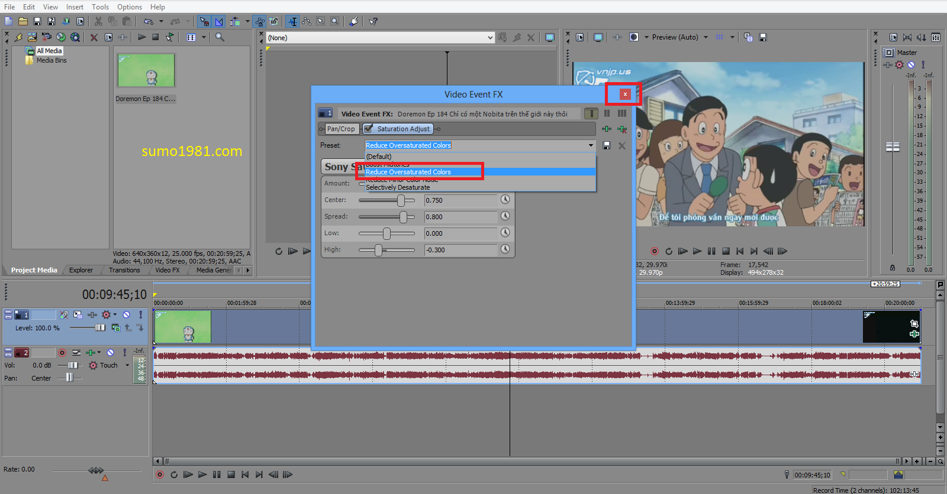This screenshot has height=494, width=947.
Task: Start media preview in Project Media toolbar
Action: coord(141,37)
